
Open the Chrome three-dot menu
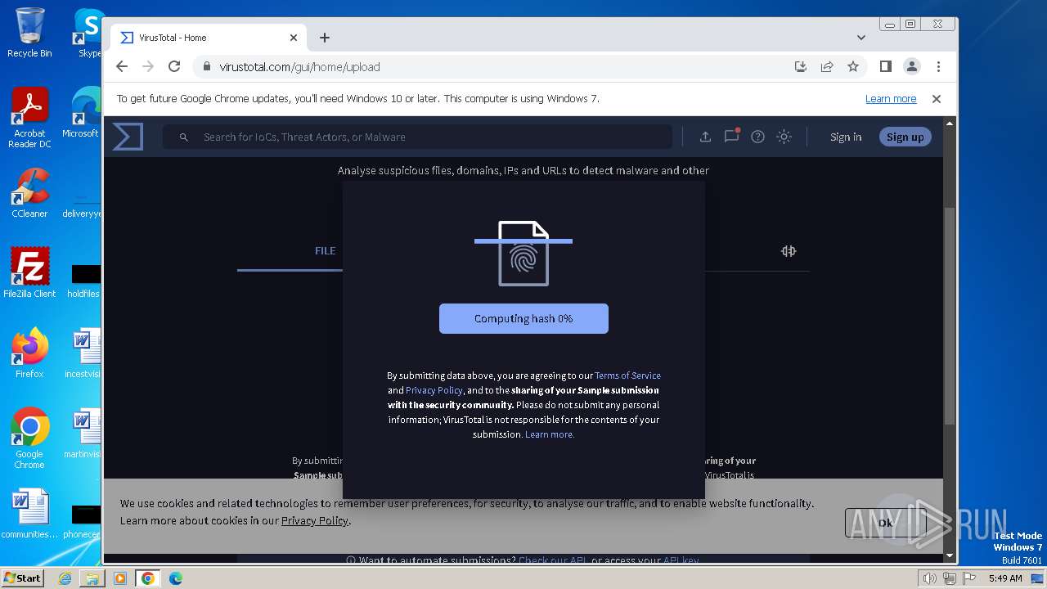(x=938, y=66)
